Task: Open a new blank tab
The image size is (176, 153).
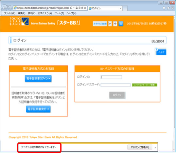Action: 125,9
